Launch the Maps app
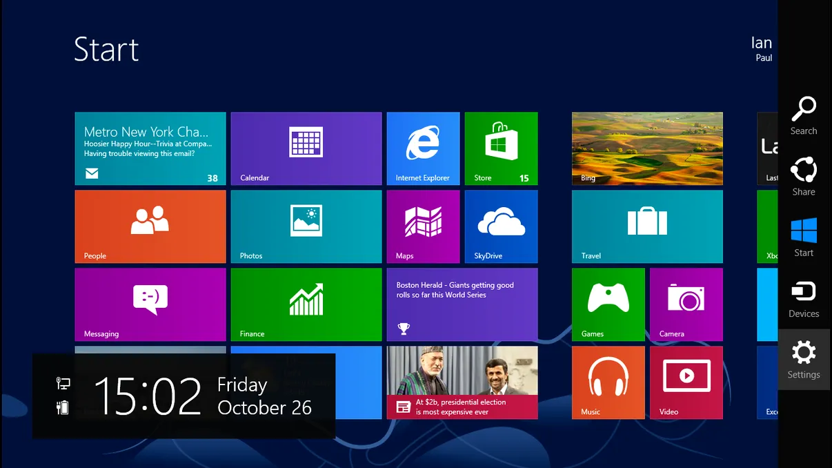The image size is (832, 468). (x=423, y=226)
